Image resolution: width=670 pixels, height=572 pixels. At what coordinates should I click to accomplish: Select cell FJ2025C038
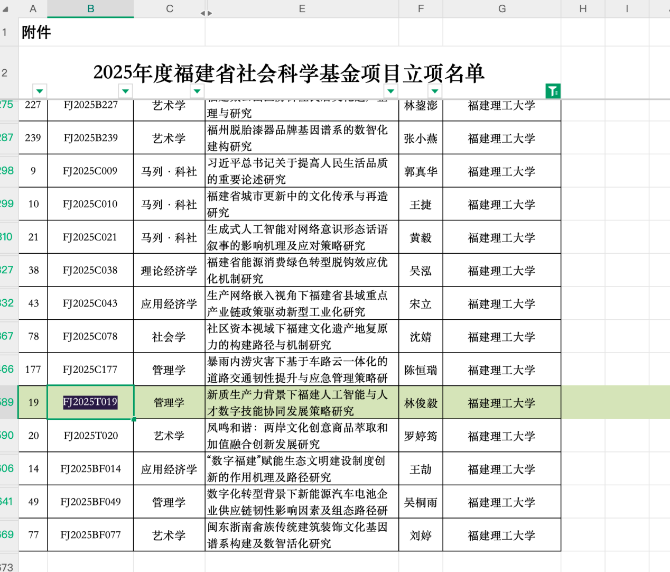click(x=90, y=270)
